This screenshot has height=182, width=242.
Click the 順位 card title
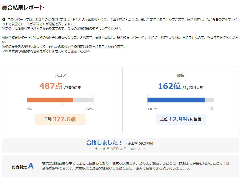tap(181, 76)
